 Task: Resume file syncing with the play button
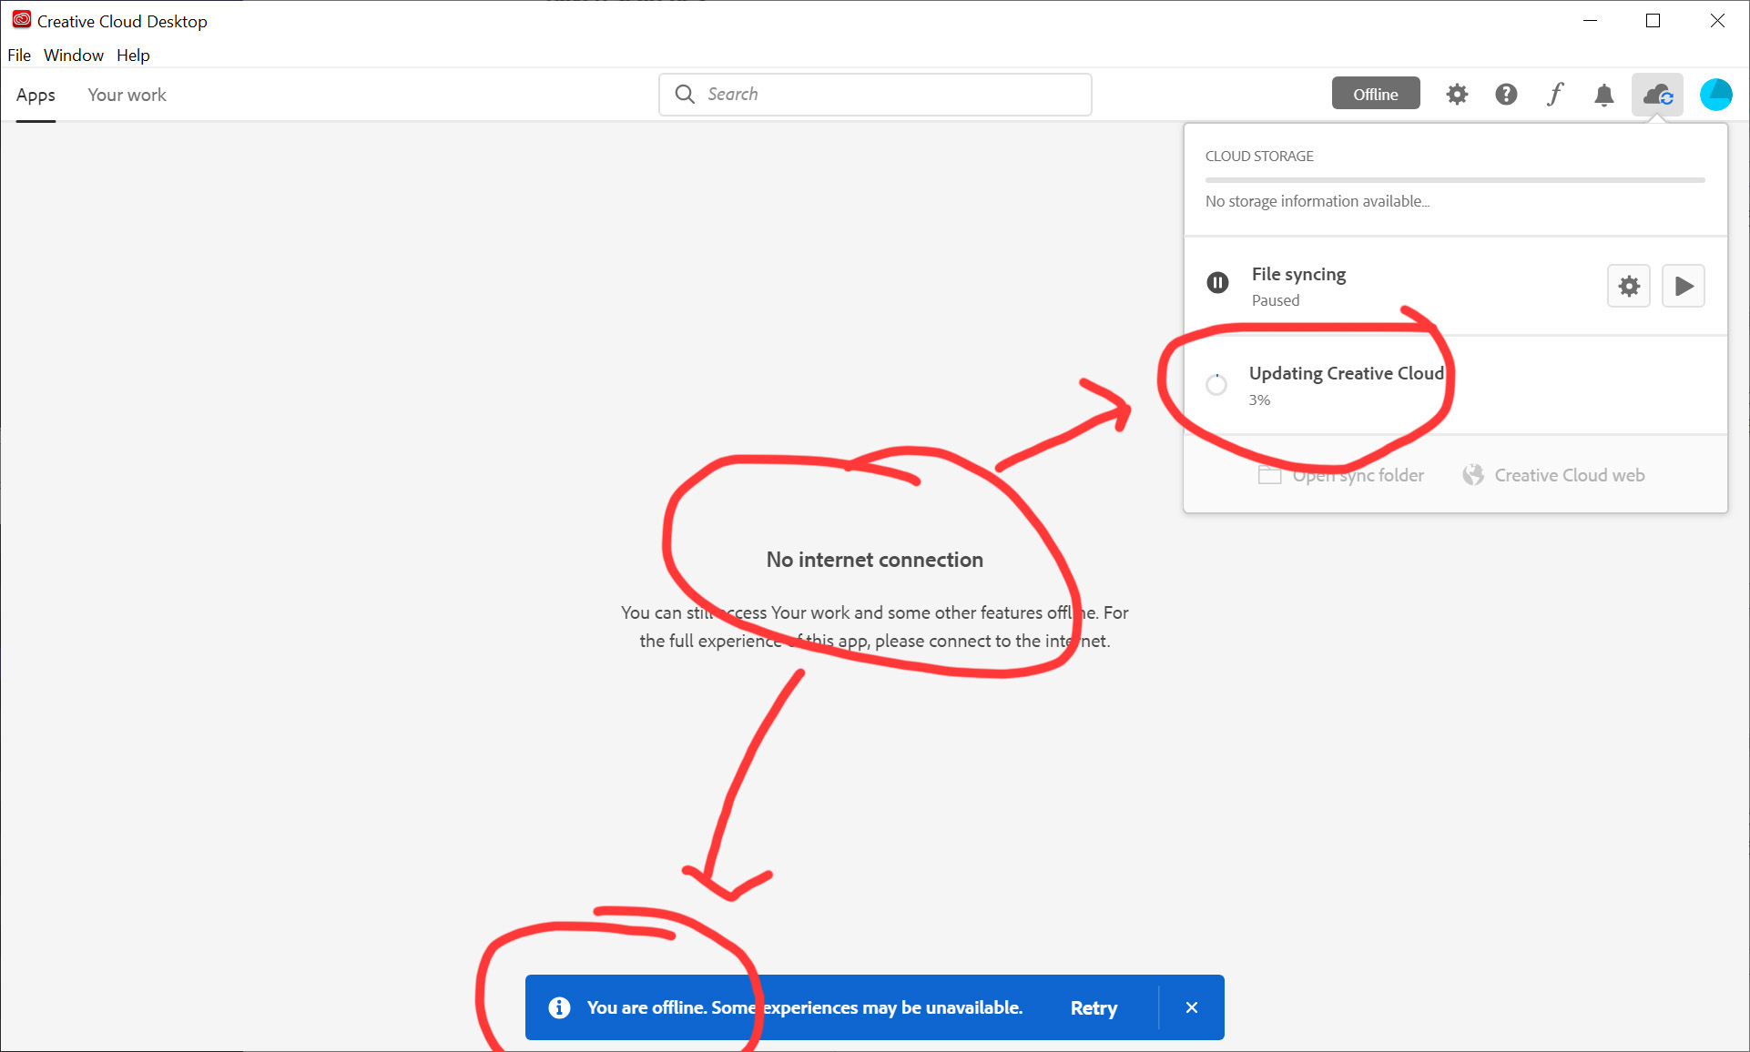click(x=1684, y=285)
